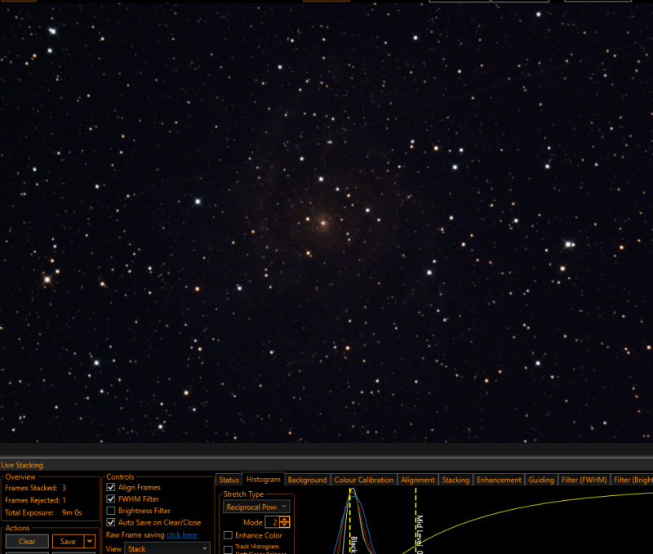Go to the Alignment tab

coord(418,480)
